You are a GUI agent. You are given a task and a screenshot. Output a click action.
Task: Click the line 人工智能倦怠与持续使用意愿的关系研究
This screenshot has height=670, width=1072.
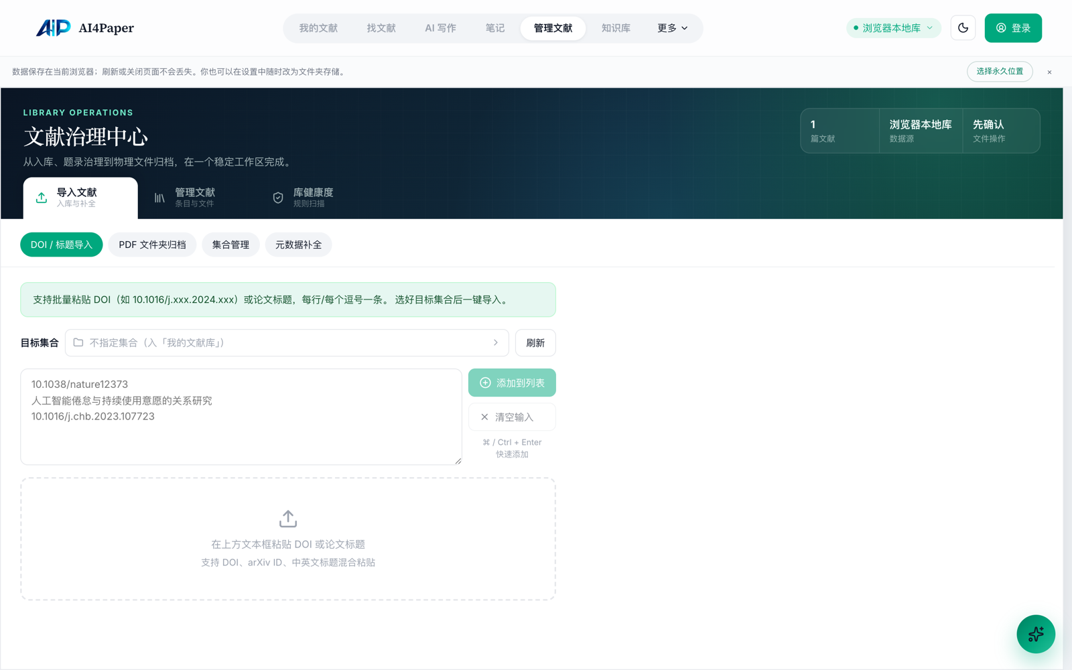(x=122, y=401)
